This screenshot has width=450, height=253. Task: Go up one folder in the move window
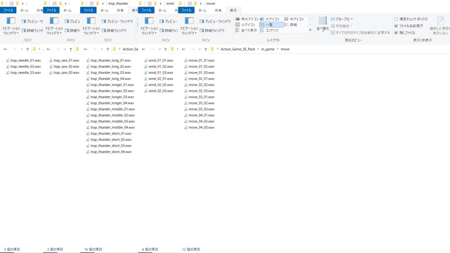206,49
